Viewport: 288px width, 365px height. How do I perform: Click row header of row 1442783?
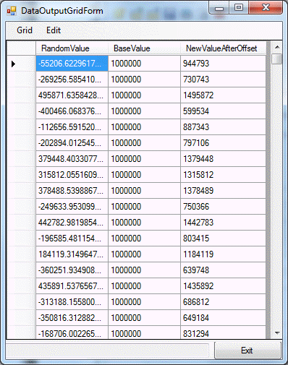21,223
